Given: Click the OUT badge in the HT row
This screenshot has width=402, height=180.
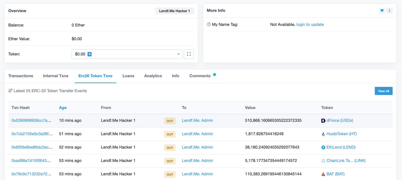Looking at the screenshot, I should click(x=170, y=134).
